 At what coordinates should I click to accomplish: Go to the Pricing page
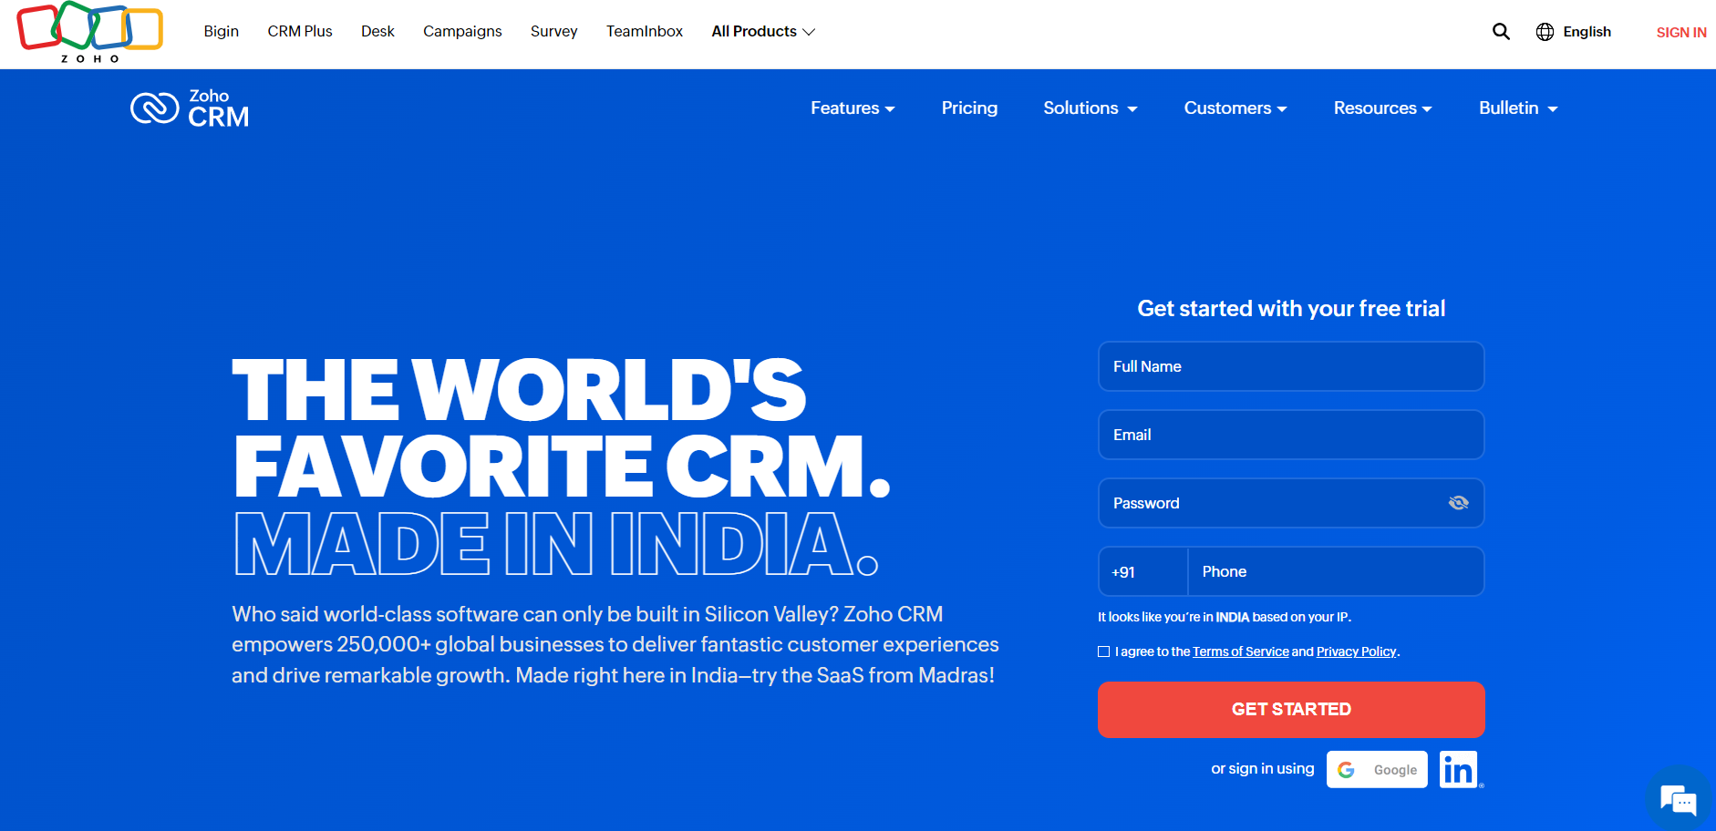[x=969, y=108]
